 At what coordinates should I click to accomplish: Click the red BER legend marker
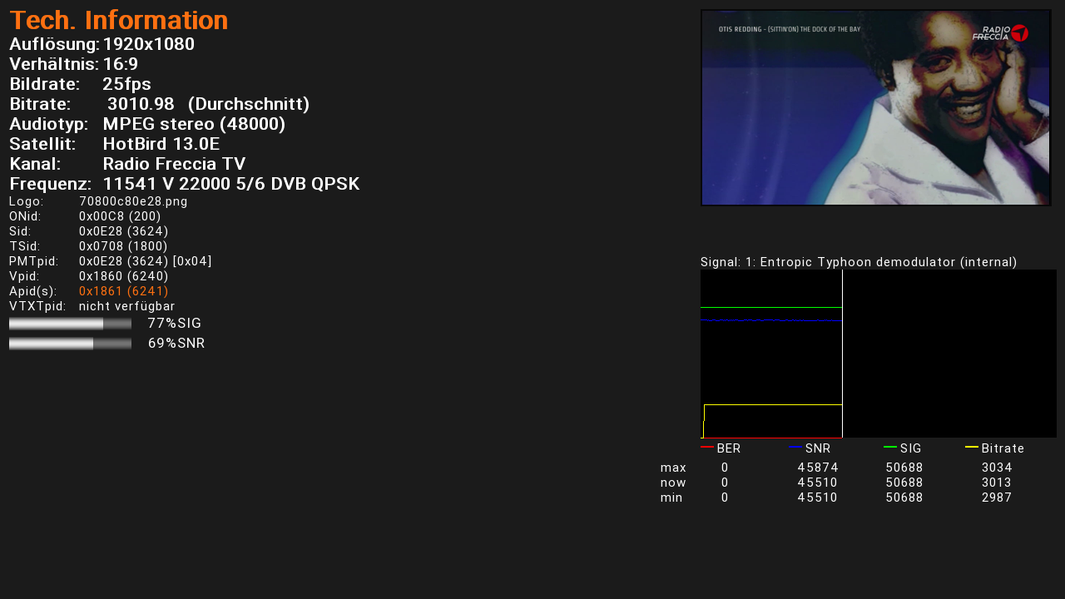coord(706,447)
